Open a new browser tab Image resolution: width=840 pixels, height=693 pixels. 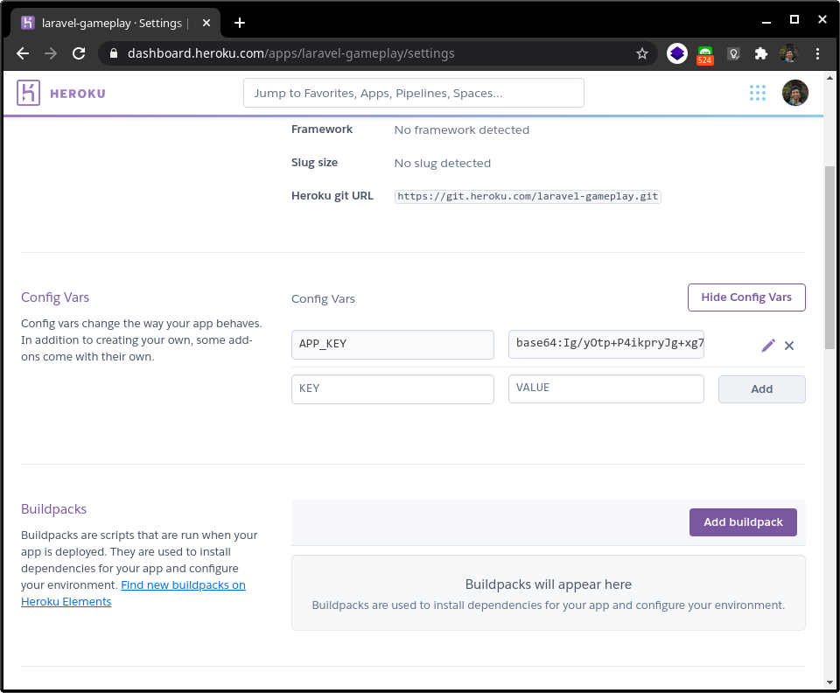click(x=240, y=23)
